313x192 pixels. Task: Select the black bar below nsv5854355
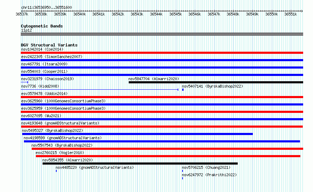point(140,164)
